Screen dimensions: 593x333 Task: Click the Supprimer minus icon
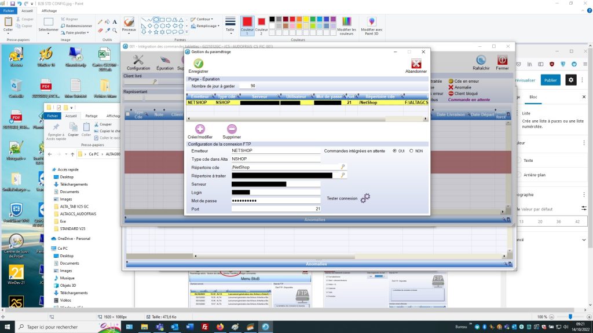232,129
